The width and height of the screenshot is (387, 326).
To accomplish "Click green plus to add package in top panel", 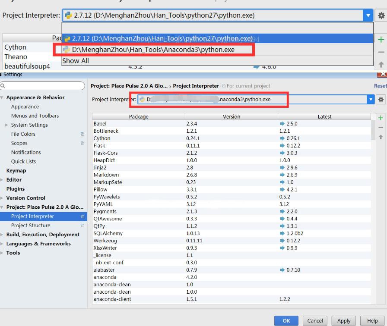I will pos(381,39).
